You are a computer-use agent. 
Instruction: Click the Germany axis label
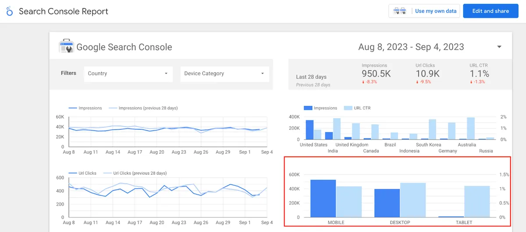[448, 151]
